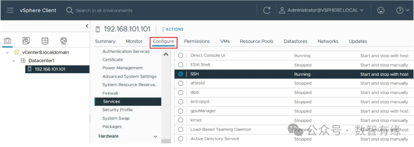This screenshot has width=414, height=147.
Task: Open the Resource Pools tab
Action: point(256,41)
